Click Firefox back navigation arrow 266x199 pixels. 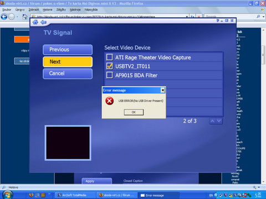[x=4, y=17]
